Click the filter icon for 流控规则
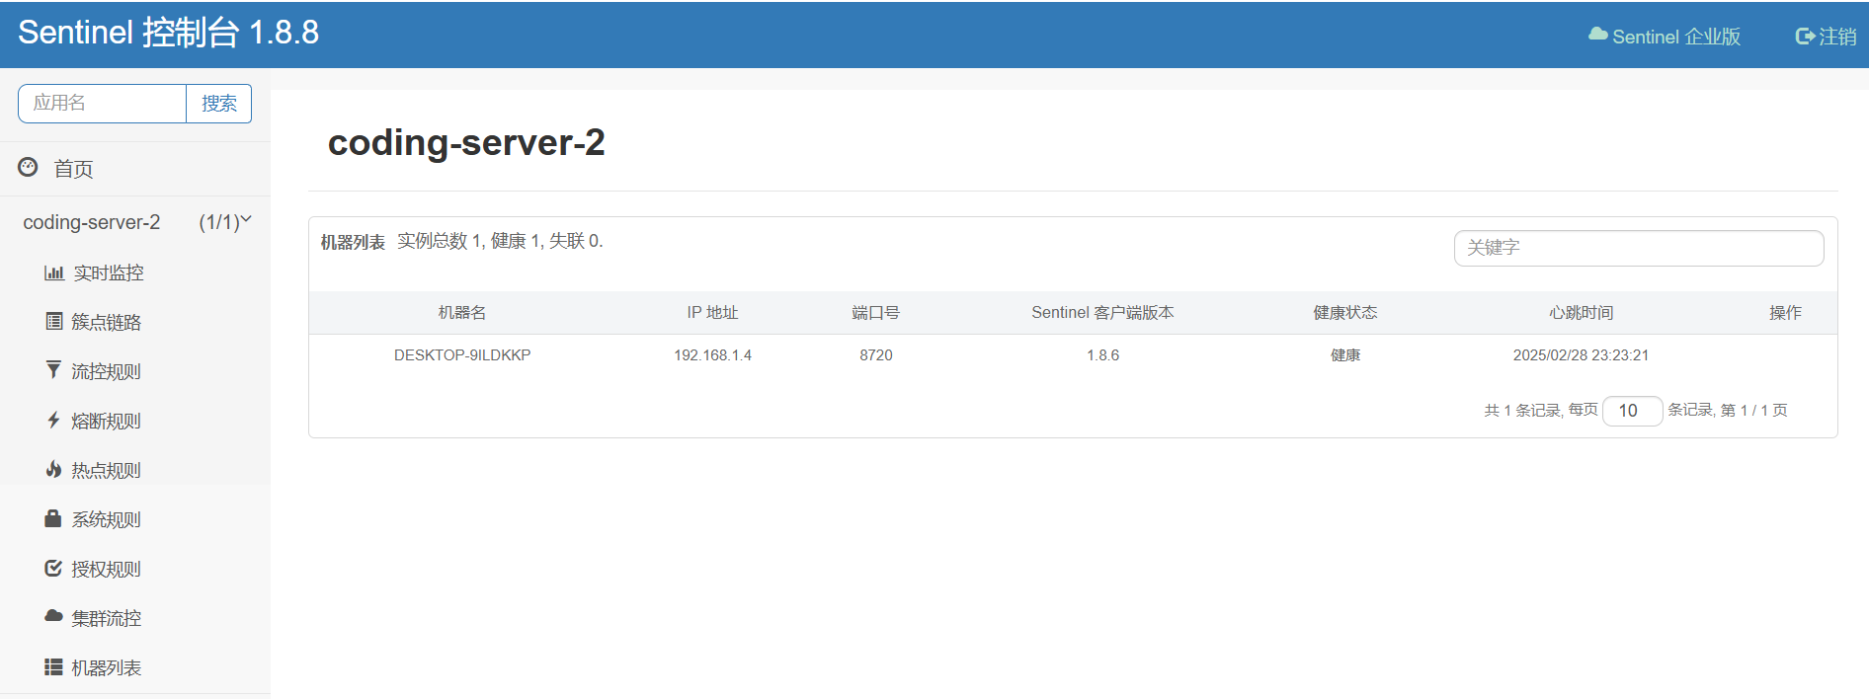 point(53,369)
